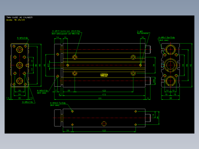199x149 pixels.
Task: Select the 'Port connection' note text
Action: click(143, 34)
